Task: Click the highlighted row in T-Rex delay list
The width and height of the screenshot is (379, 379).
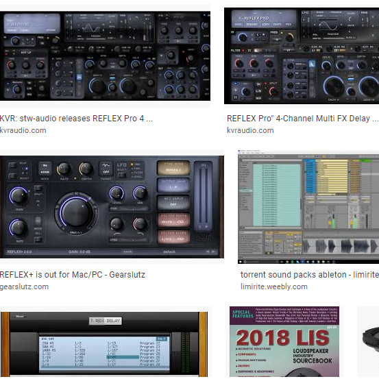Action: point(123,357)
